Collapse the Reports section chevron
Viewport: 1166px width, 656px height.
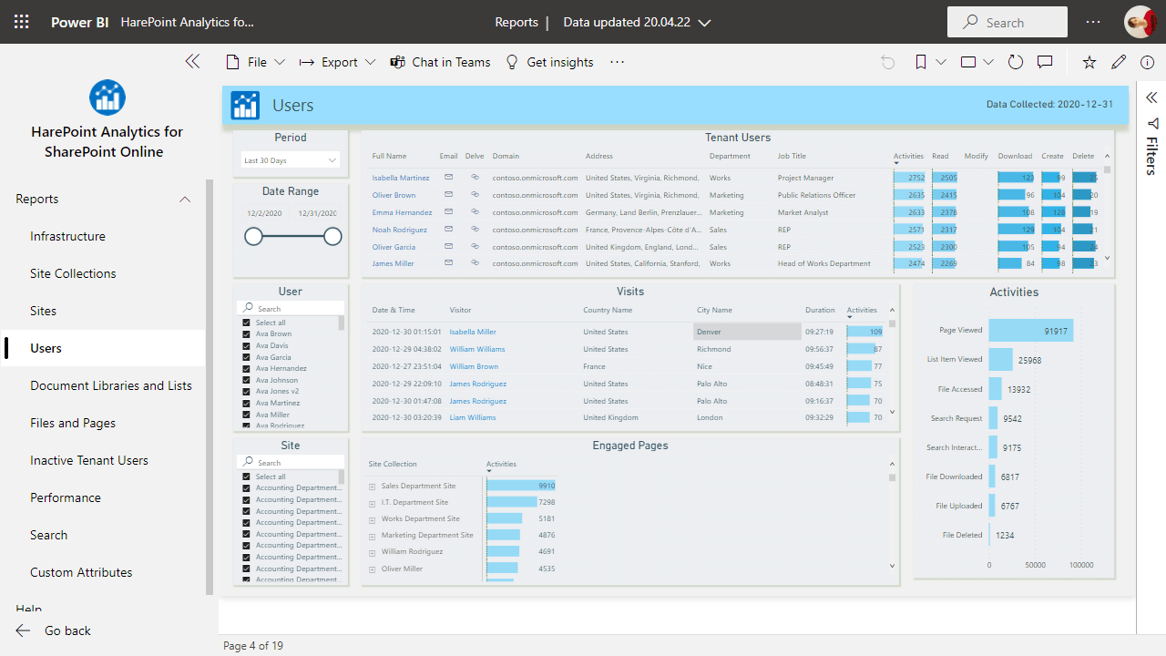point(185,200)
